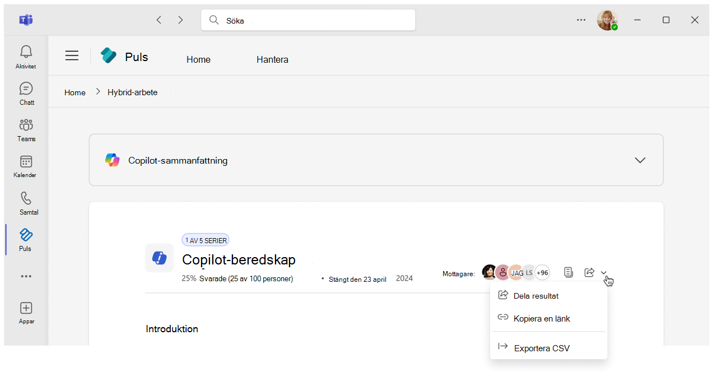Switch to the Hantera tab
The height and width of the screenshot is (372, 717).
[x=272, y=59]
